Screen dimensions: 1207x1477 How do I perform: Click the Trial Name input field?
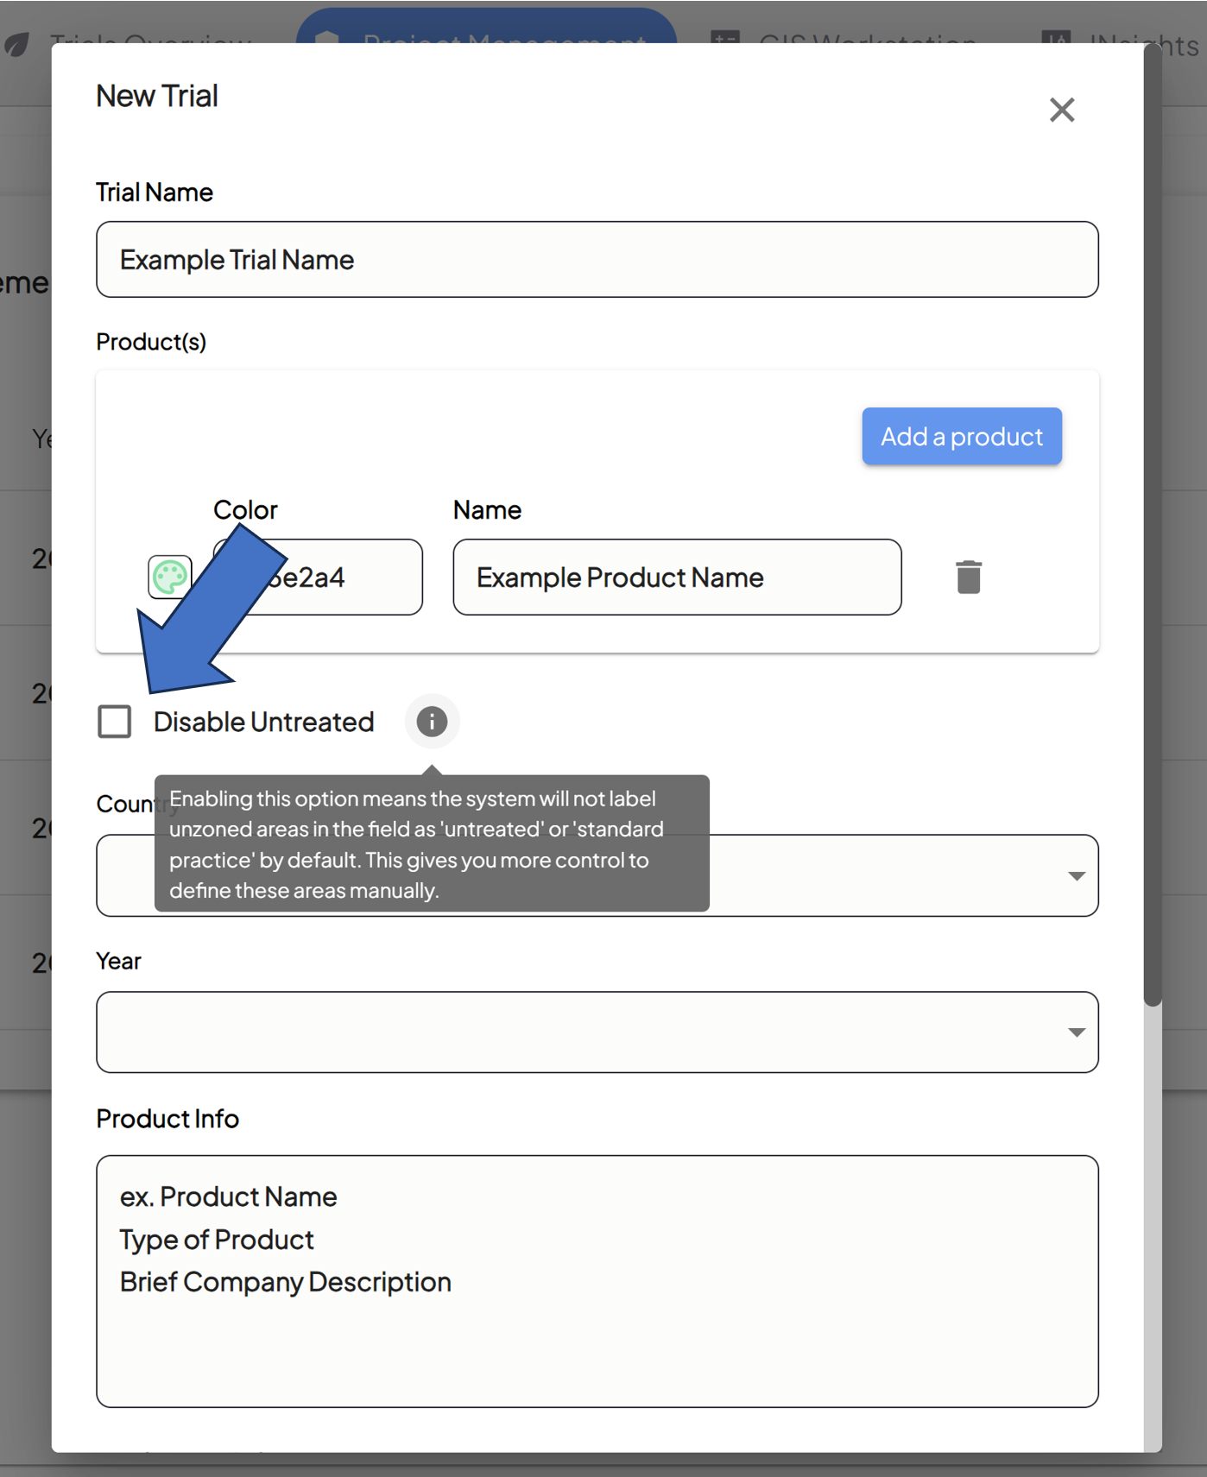(x=597, y=259)
